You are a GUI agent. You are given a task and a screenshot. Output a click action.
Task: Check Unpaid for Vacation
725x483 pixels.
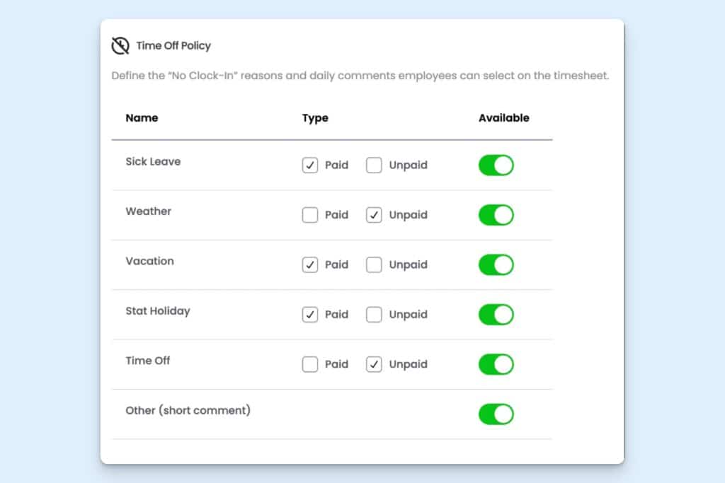tap(374, 264)
